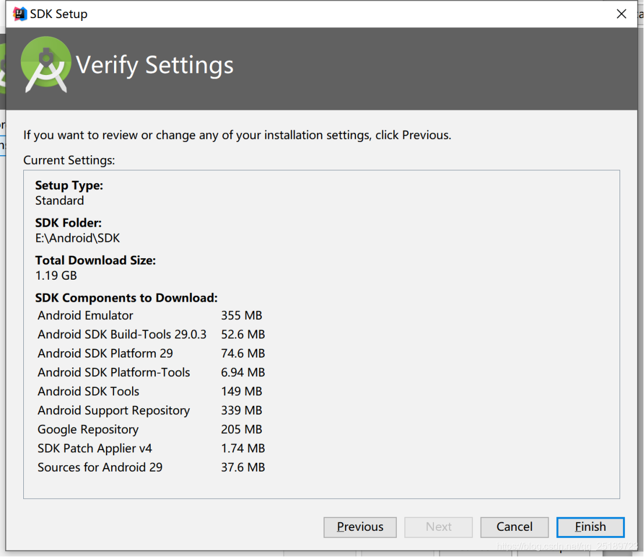
Task: Click the 'Current Settings:' label
Action: click(x=69, y=160)
